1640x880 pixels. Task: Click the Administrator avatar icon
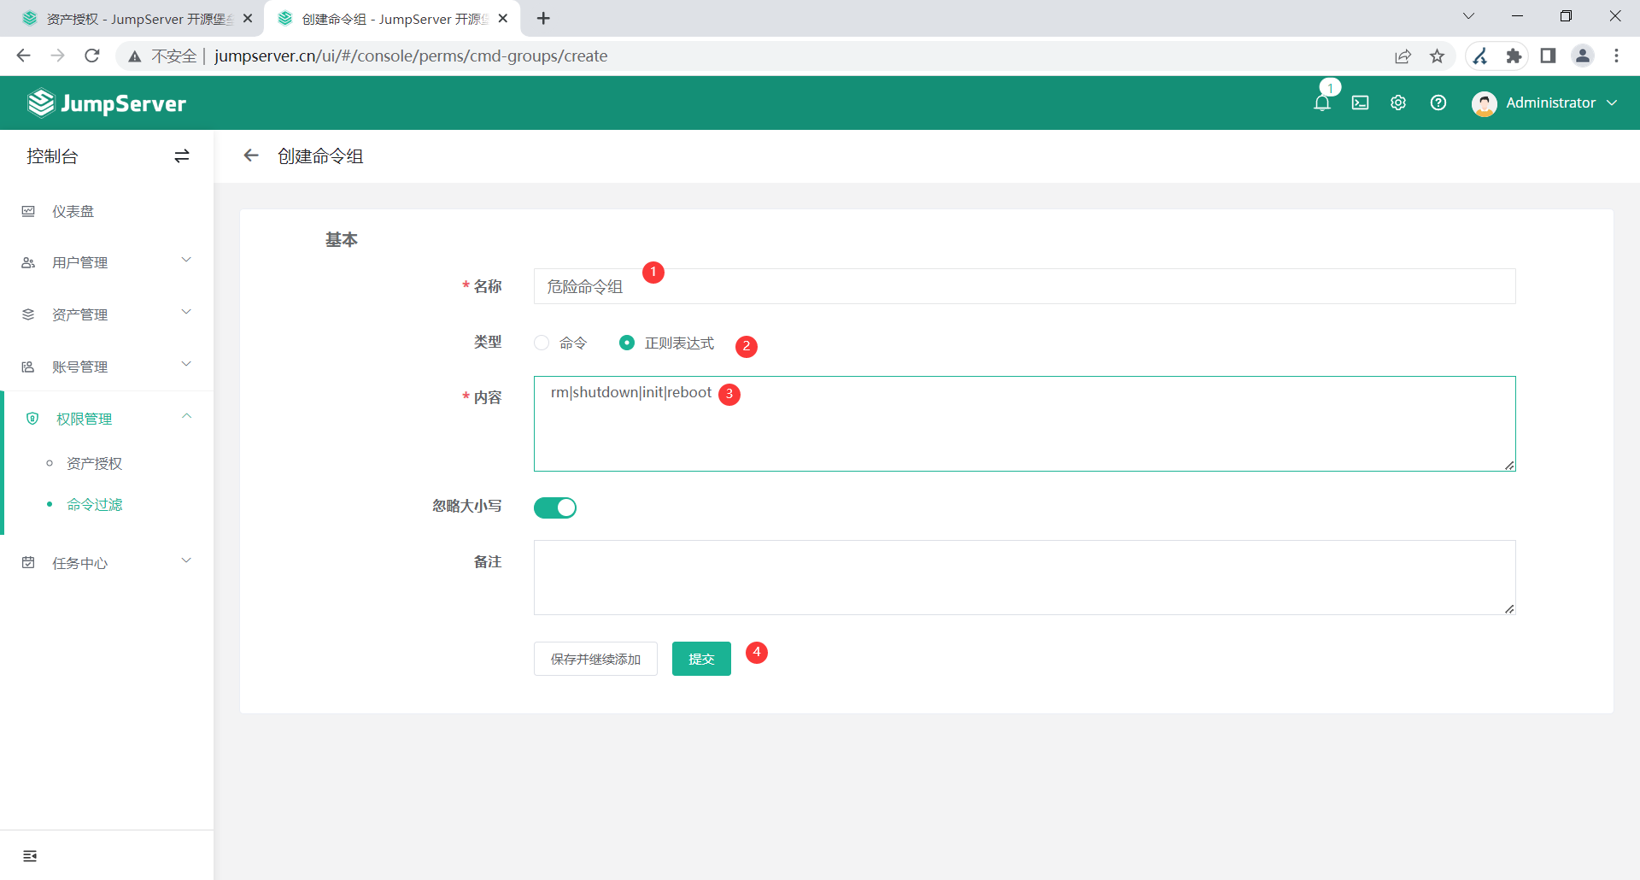coord(1485,103)
